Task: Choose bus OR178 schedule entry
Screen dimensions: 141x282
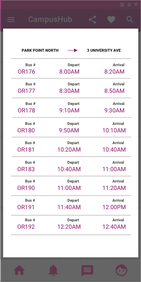Action: 71,108
